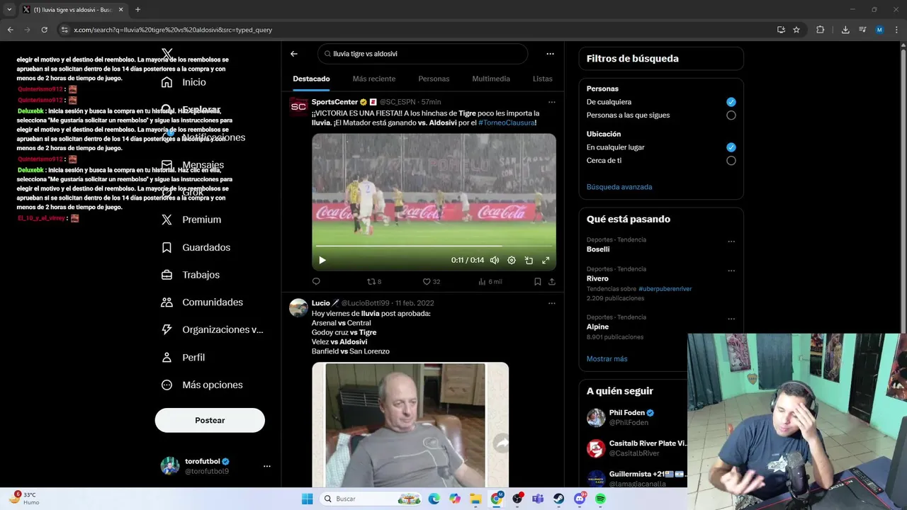The height and width of the screenshot is (510, 907).
Task: Open search settings three-dot menu
Action: coord(550,54)
